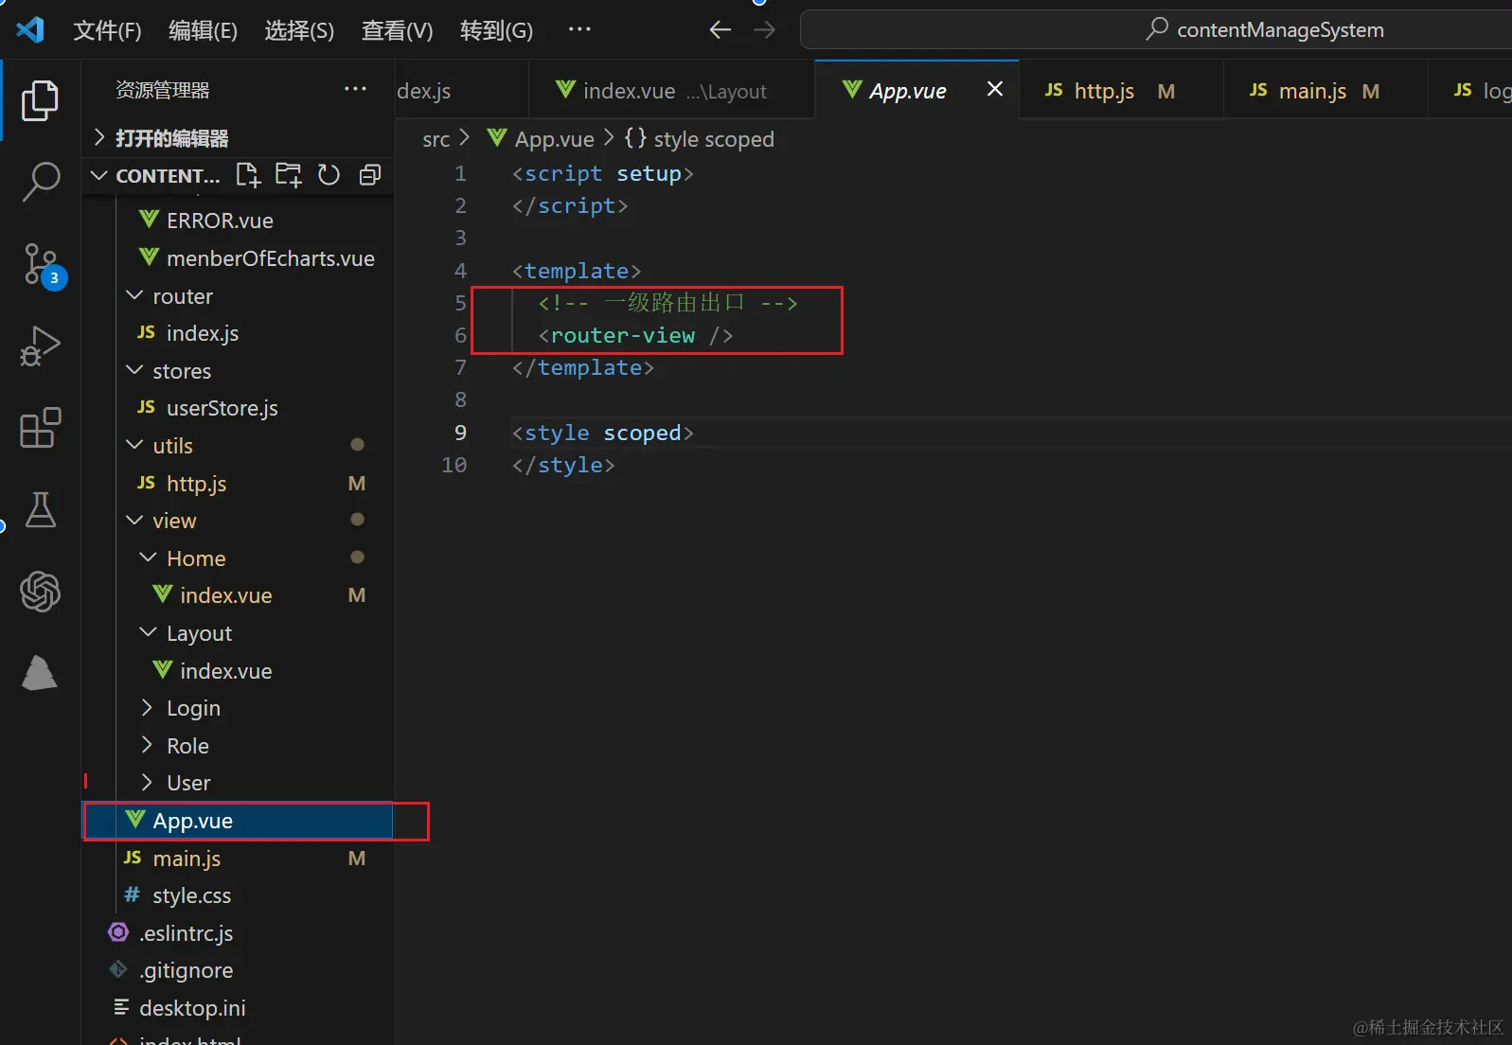Click the style scoped breadcrumb segment
This screenshot has width=1512, height=1045.
(700, 139)
